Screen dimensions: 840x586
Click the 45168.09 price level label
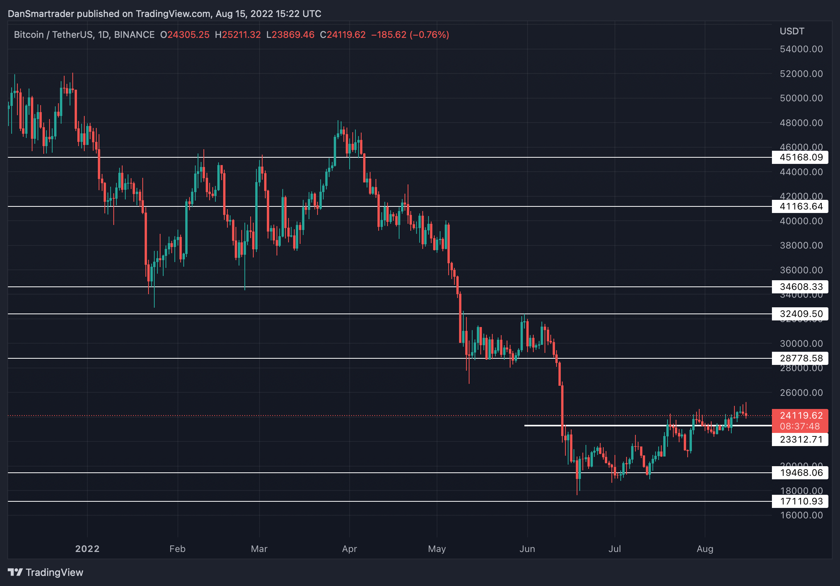(x=800, y=157)
